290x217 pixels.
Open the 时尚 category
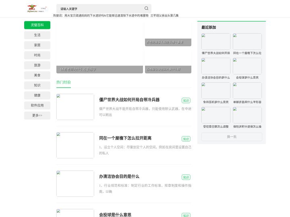point(37,55)
